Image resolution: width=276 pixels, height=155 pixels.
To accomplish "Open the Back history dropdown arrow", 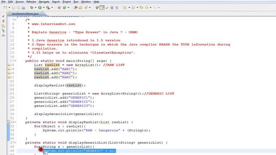I will click(151, 8).
